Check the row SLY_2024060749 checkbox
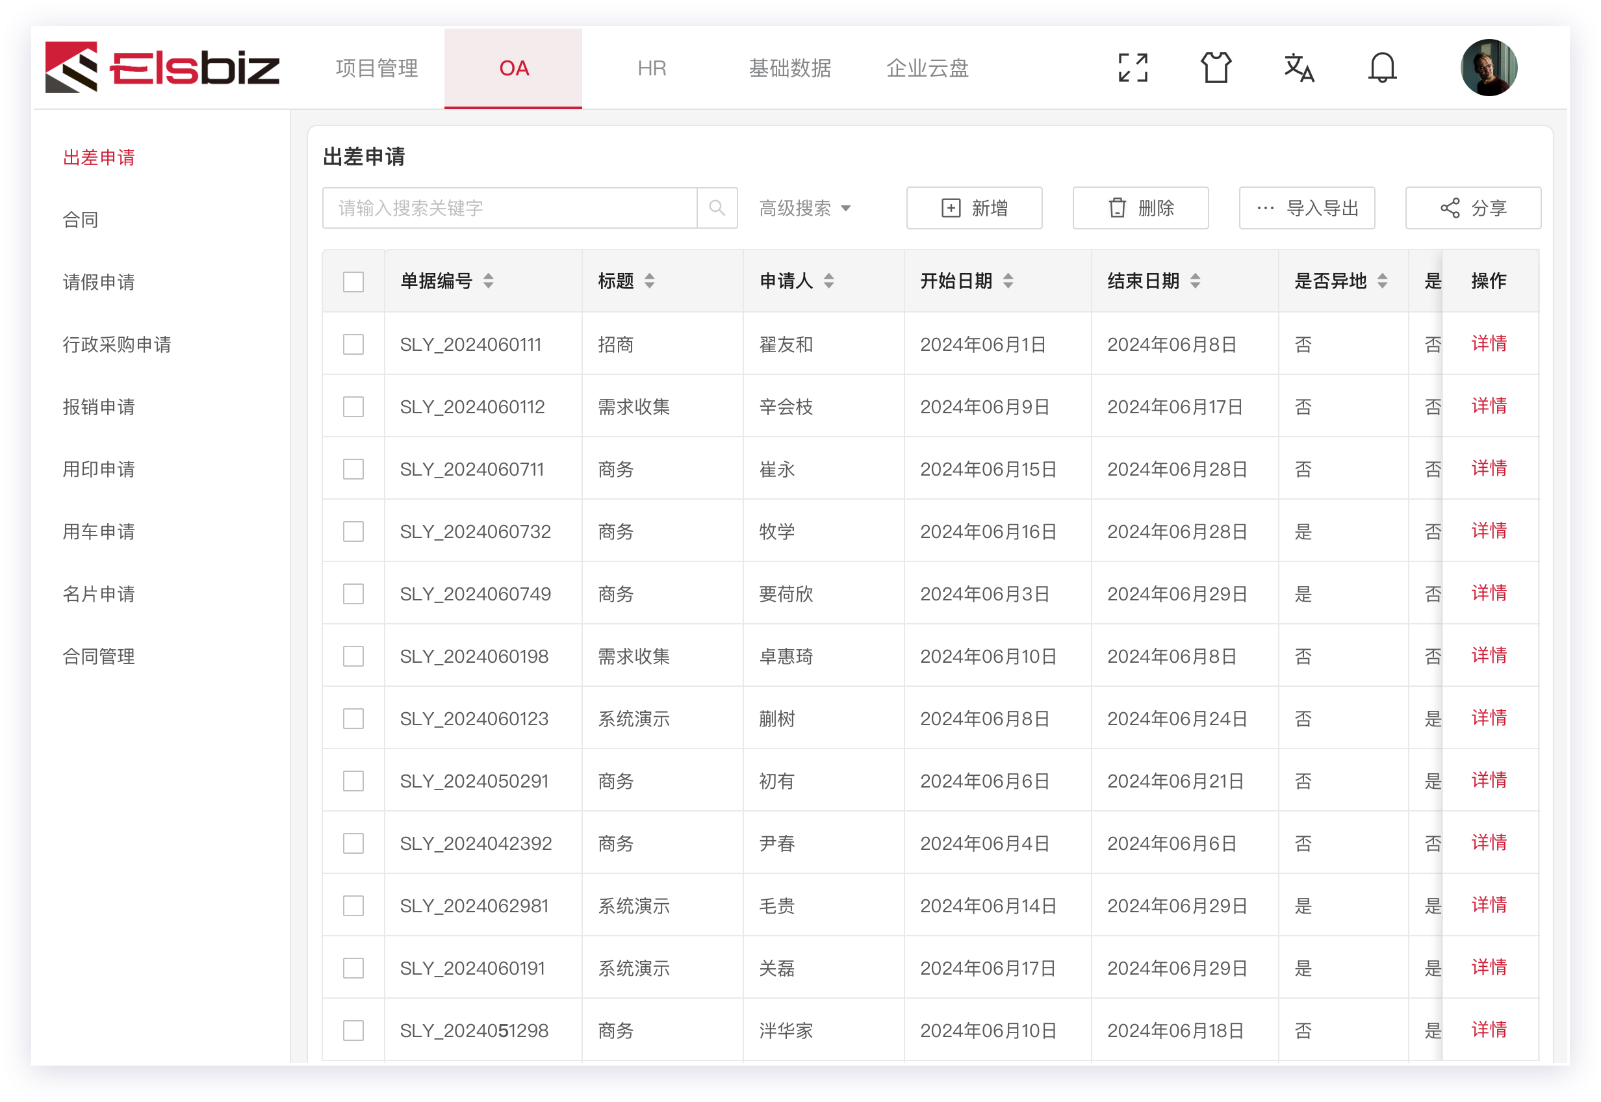 pyautogui.click(x=353, y=594)
